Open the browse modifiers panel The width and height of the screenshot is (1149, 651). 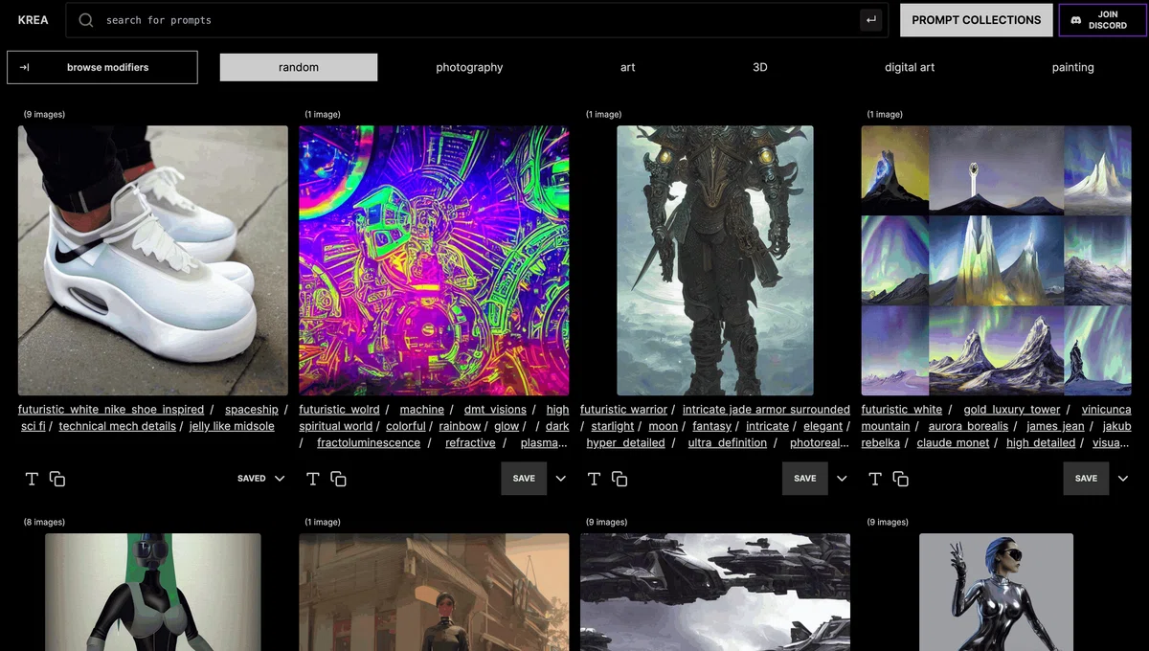pos(102,67)
